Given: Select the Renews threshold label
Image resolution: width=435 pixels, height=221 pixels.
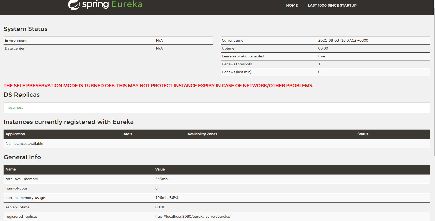Looking at the screenshot, I should coord(237,64).
